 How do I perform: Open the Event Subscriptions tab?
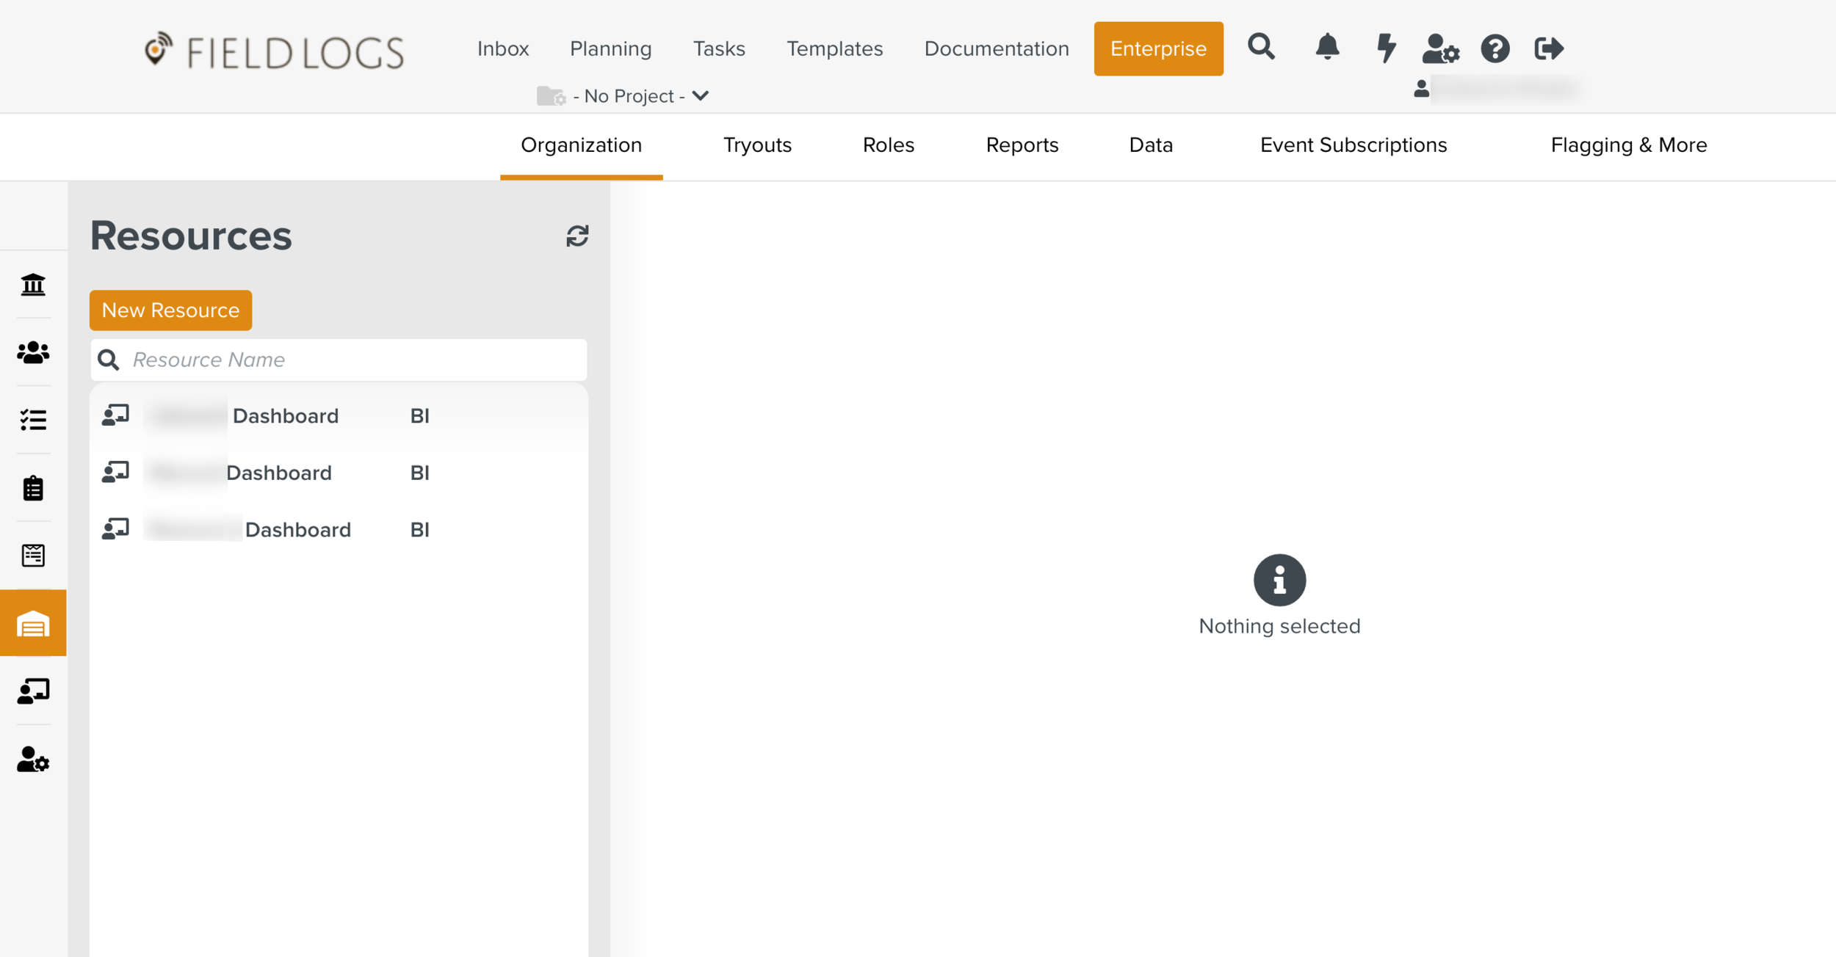[1353, 145]
